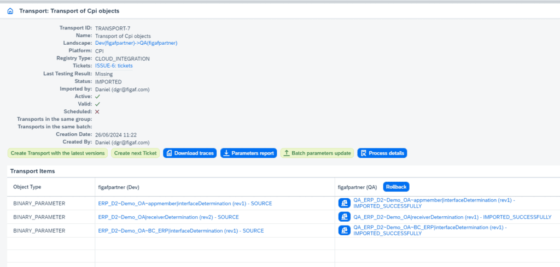Screen dimensions: 560x267
Task: Select the Created By value Daniel (dgr@figaf.com)
Action: 122,142
